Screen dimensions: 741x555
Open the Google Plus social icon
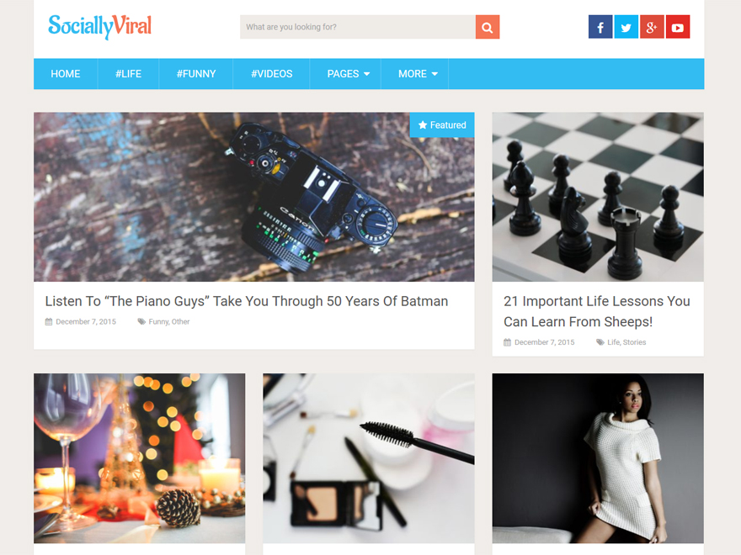click(652, 27)
